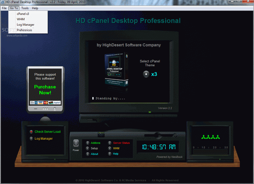
Task: Click the credit card logos strip
Action: (x=45, y=103)
